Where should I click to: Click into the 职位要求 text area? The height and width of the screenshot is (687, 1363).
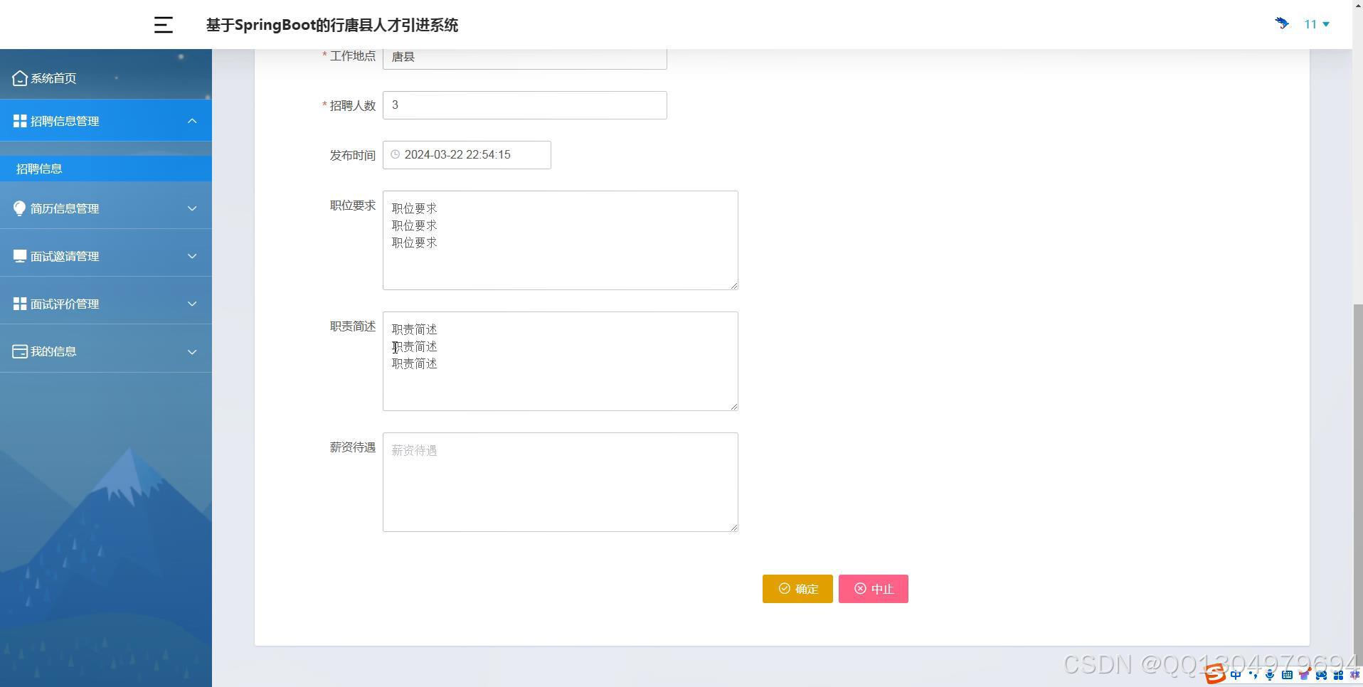tap(561, 240)
